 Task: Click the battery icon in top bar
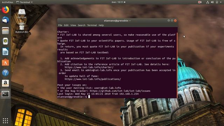(217, 2)
